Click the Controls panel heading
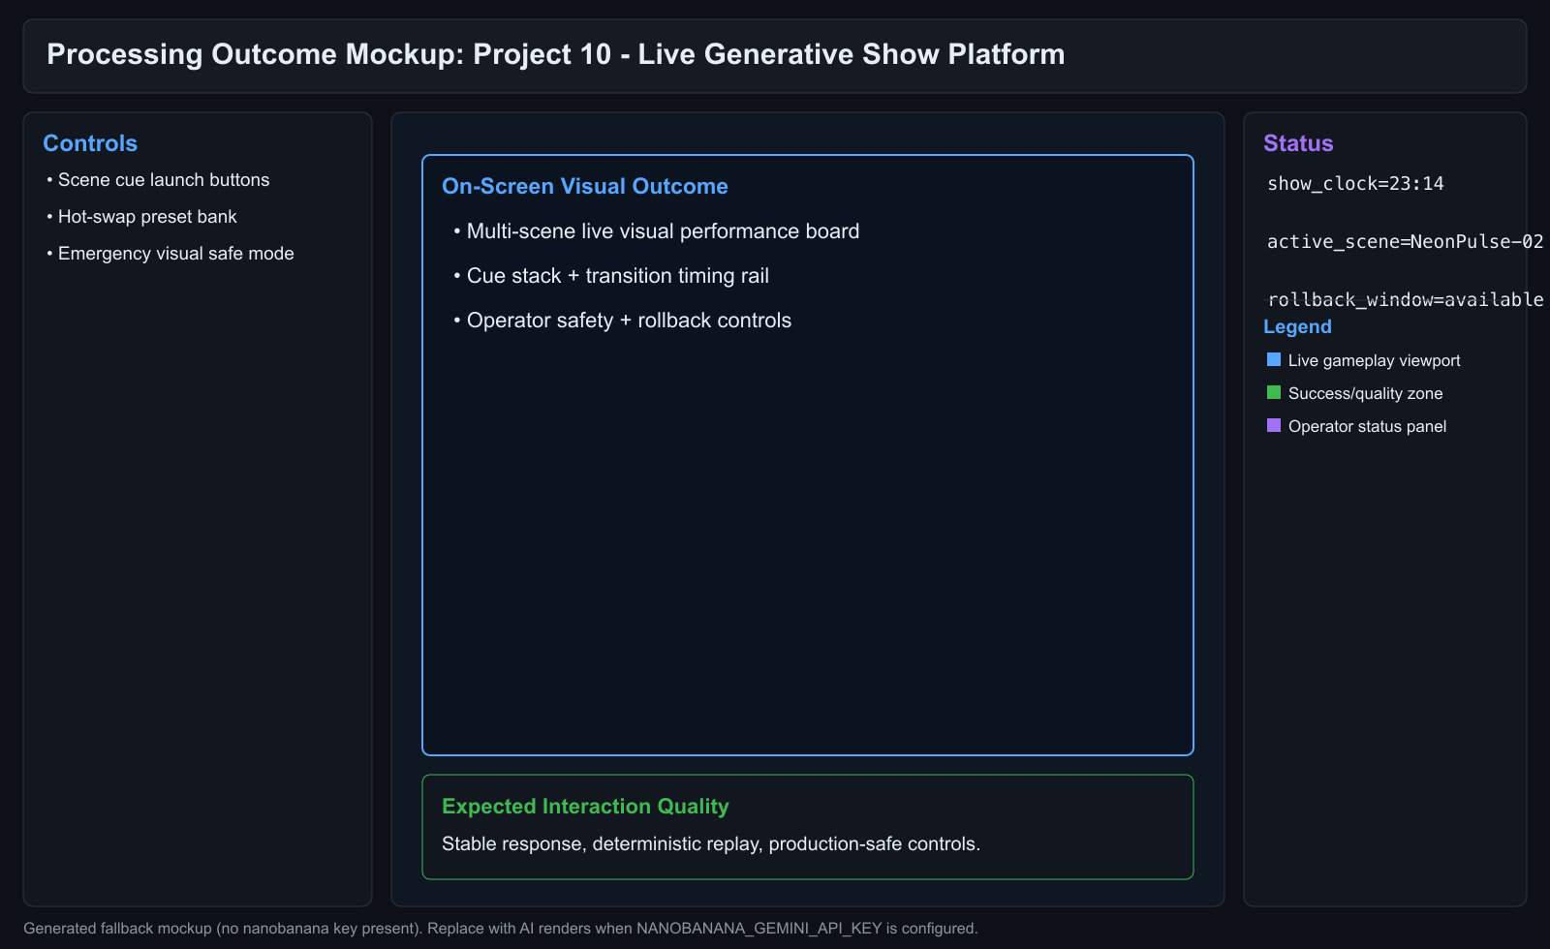Viewport: 1550px width, 949px height. point(89,142)
